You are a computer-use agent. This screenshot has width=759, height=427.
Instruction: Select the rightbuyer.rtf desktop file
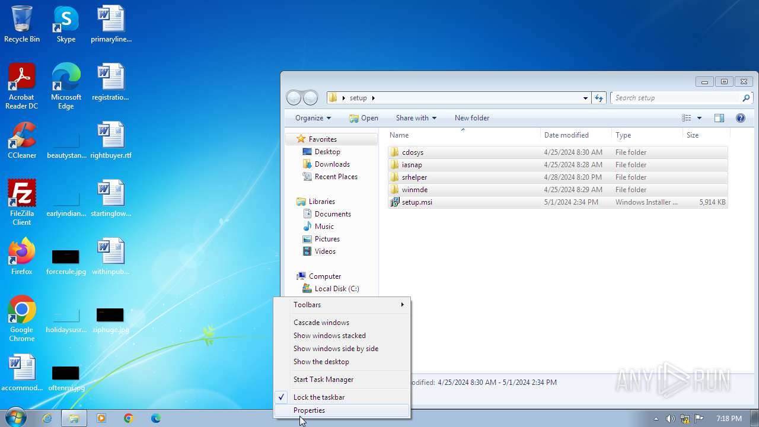111,141
